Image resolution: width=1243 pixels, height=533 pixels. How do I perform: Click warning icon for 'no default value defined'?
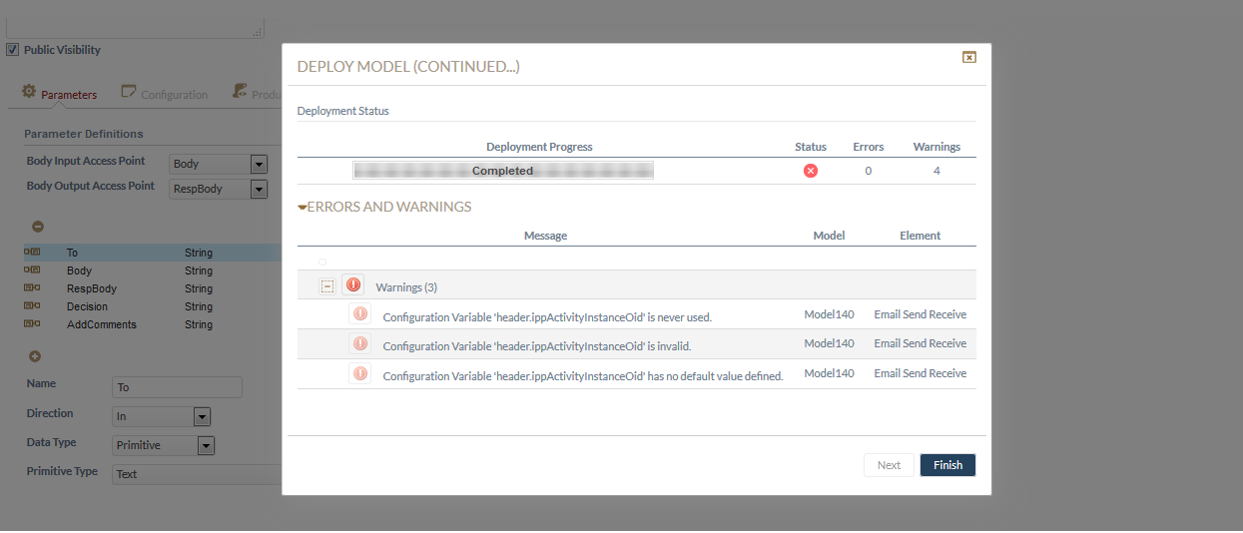[x=359, y=373]
